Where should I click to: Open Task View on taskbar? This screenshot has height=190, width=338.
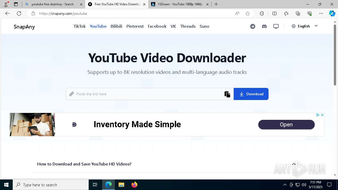95,185
